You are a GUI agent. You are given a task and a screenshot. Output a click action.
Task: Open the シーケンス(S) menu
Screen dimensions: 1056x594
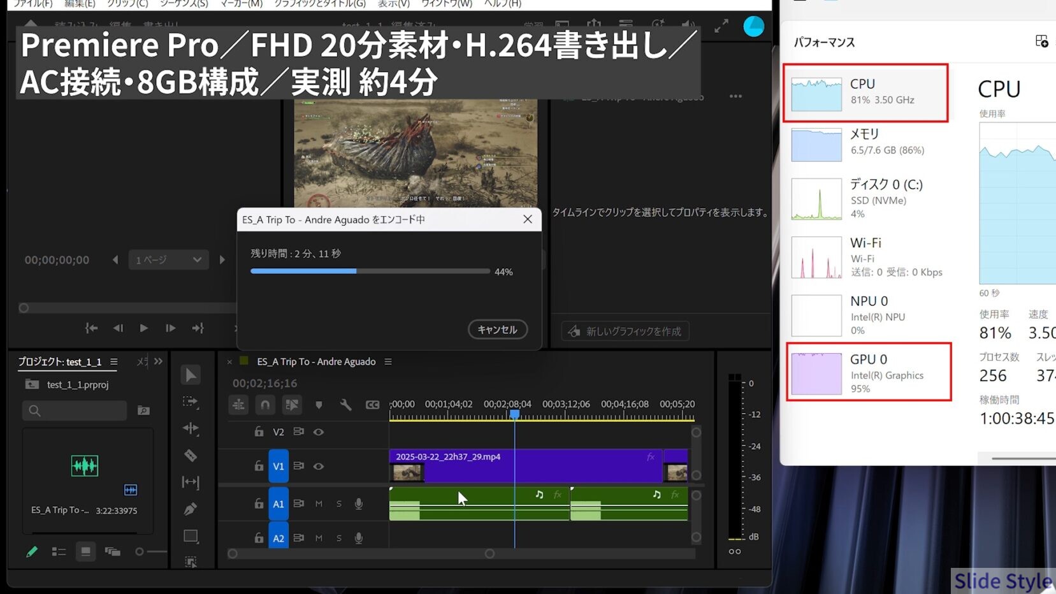tap(184, 4)
